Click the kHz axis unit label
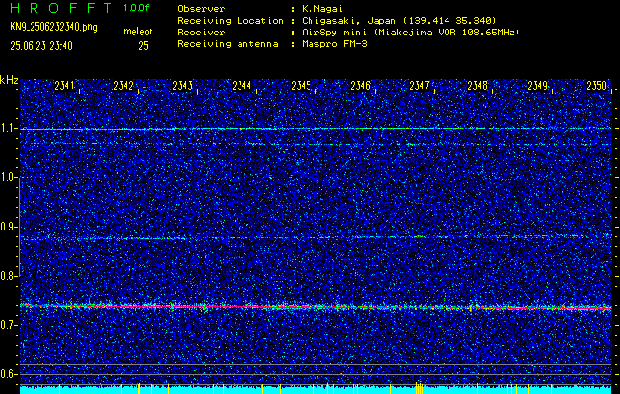This screenshot has width=620, height=394. coord(9,80)
